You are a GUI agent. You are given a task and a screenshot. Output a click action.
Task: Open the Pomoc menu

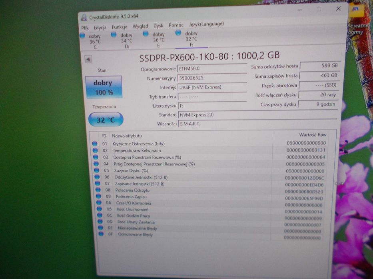[176, 25]
